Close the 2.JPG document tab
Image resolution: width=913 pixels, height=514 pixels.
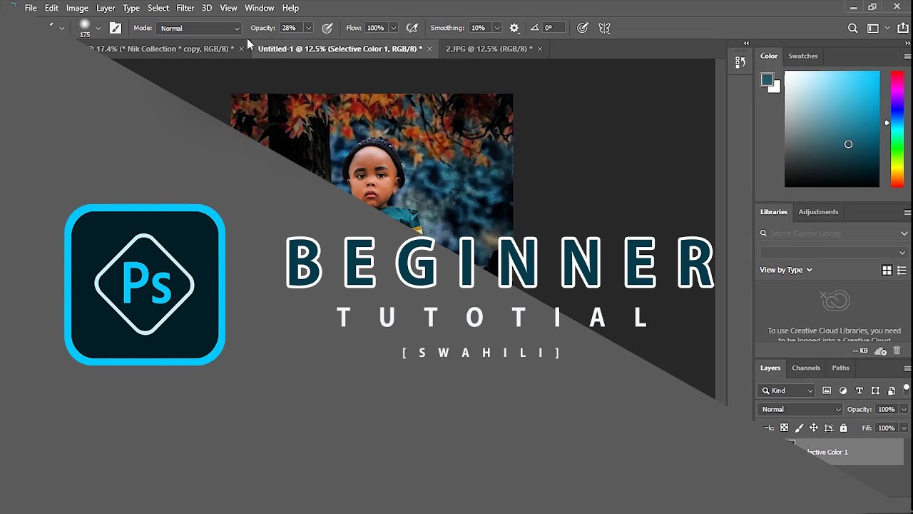(x=539, y=49)
